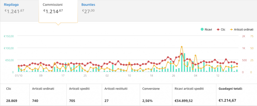Click the Conversione column label
This screenshot has width=257, height=106.
(x=151, y=89)
